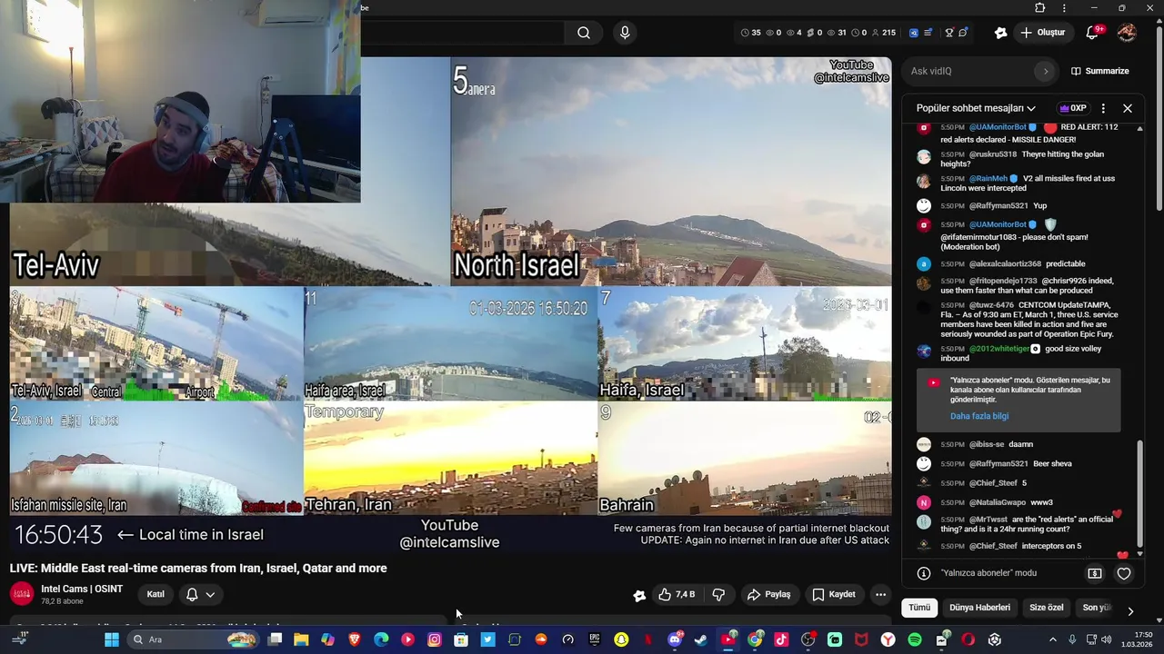
Task: Open the browser extensions puzzle icon
Action: (1040, 8)
